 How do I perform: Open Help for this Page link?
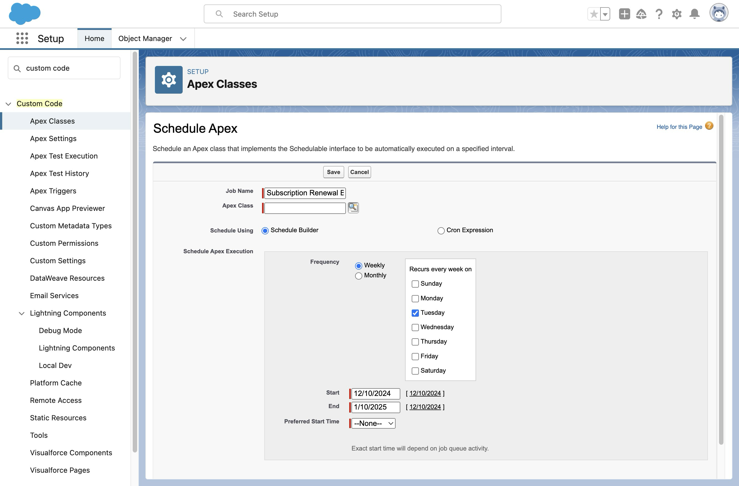(679, 127)
